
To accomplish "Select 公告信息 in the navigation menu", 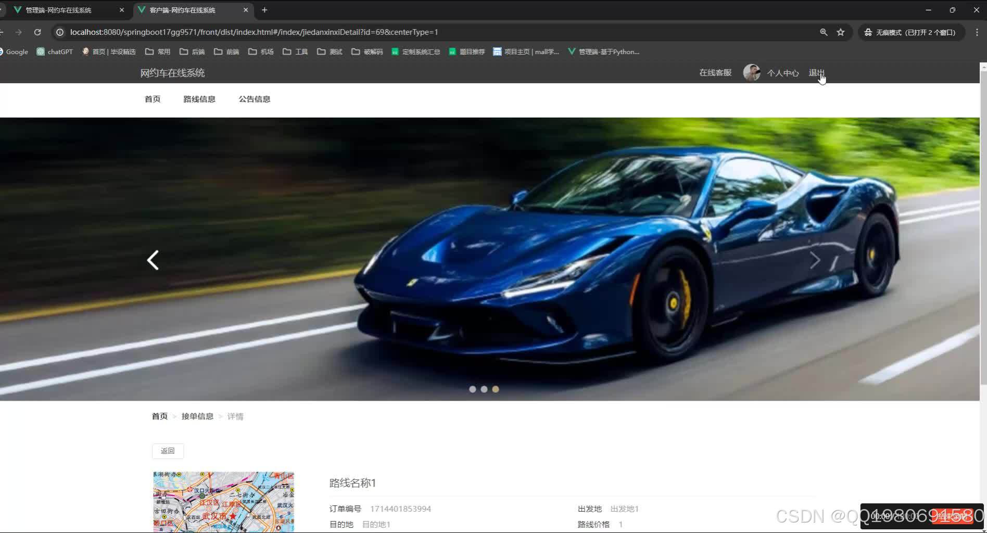I will [255, 99].
